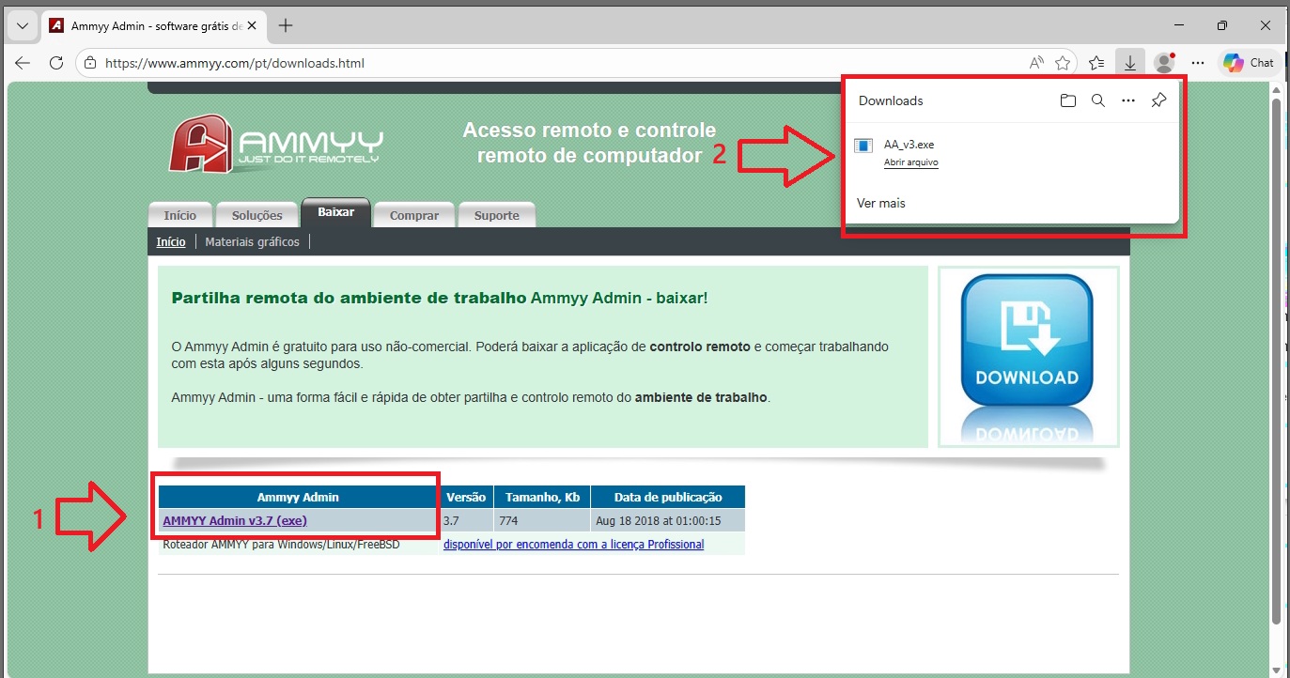
Task: Go to the Suporte tab
Action: tap(496, 215)
